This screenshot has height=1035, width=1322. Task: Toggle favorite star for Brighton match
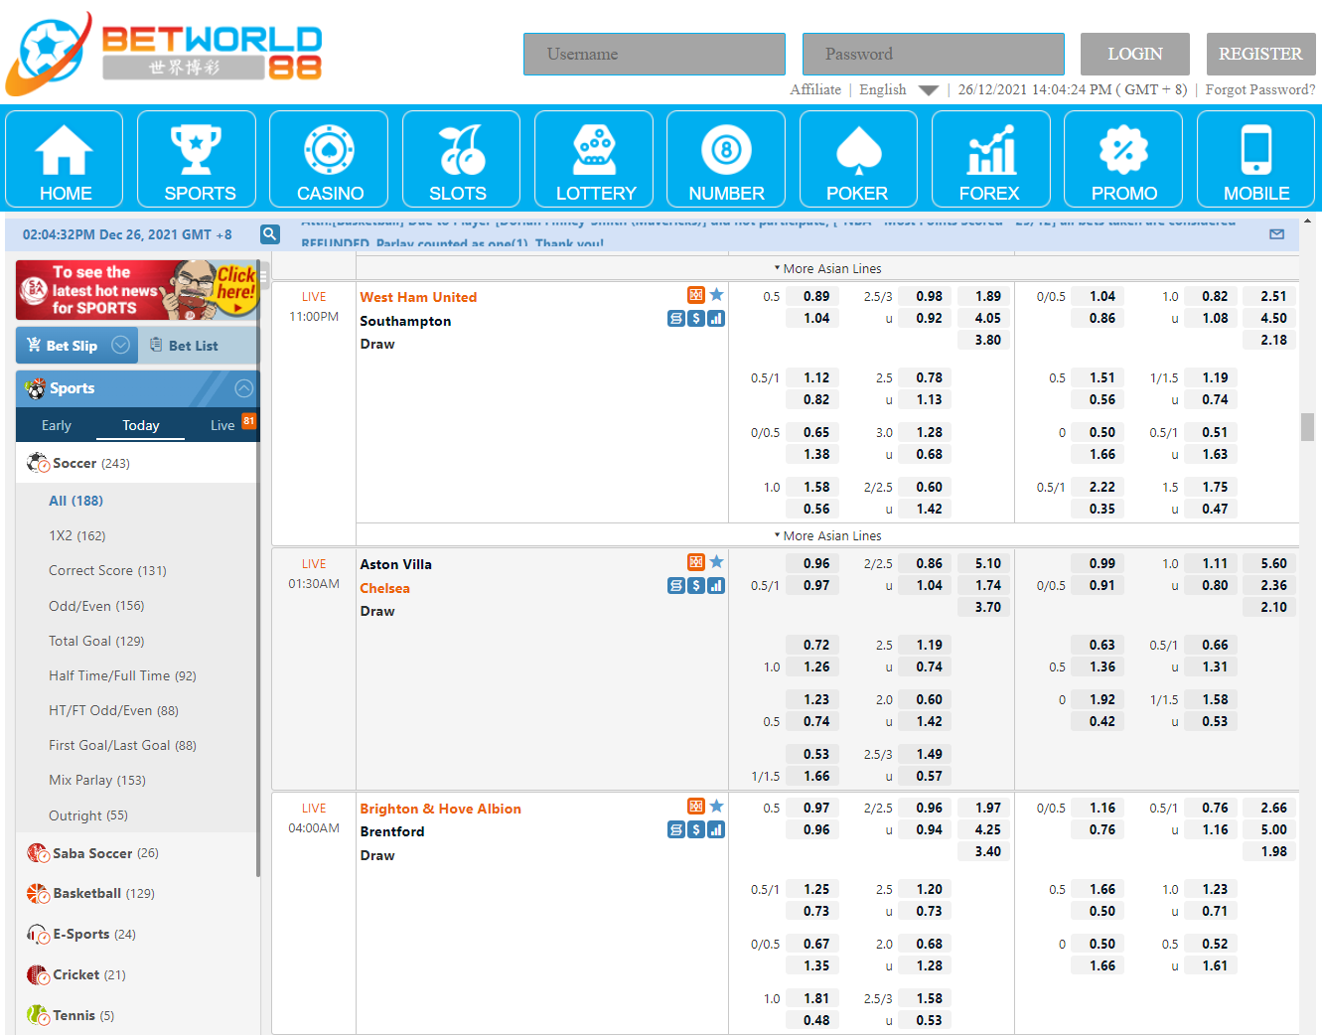tap(717, 807)
